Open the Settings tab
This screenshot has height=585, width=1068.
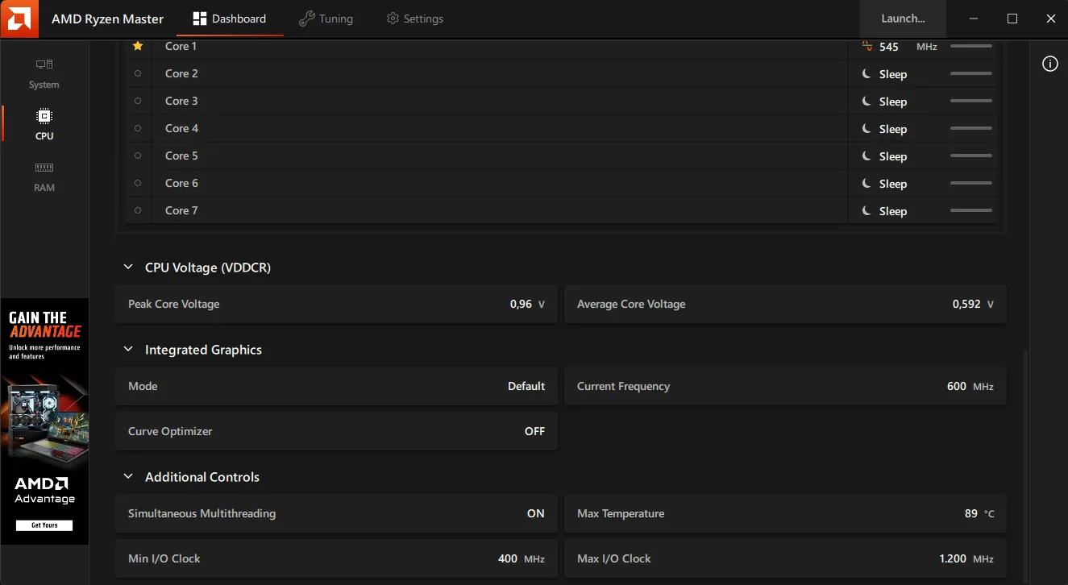[414, 19]
